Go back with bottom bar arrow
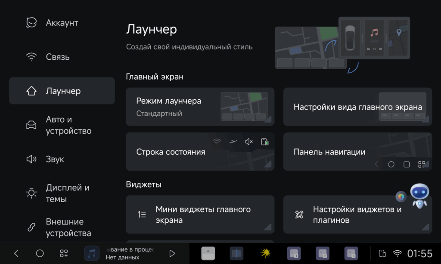441x264 pixels. [16, 253]
